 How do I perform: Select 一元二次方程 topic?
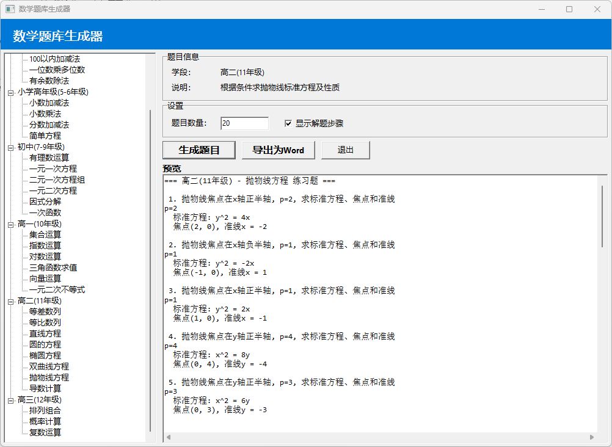pyautogui.click(x=53, y=191)
